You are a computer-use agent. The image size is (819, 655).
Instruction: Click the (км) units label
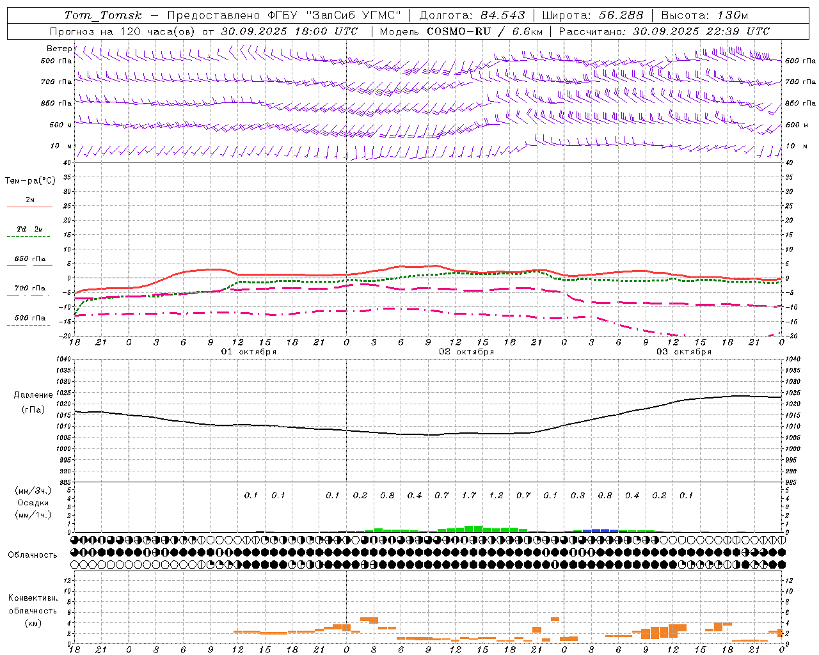tap(33, 623)
